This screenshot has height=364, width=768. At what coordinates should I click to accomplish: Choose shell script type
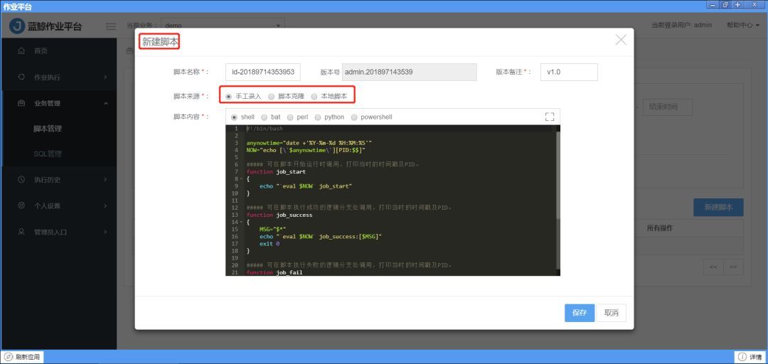pyautogui.click(x=234, y=117)
